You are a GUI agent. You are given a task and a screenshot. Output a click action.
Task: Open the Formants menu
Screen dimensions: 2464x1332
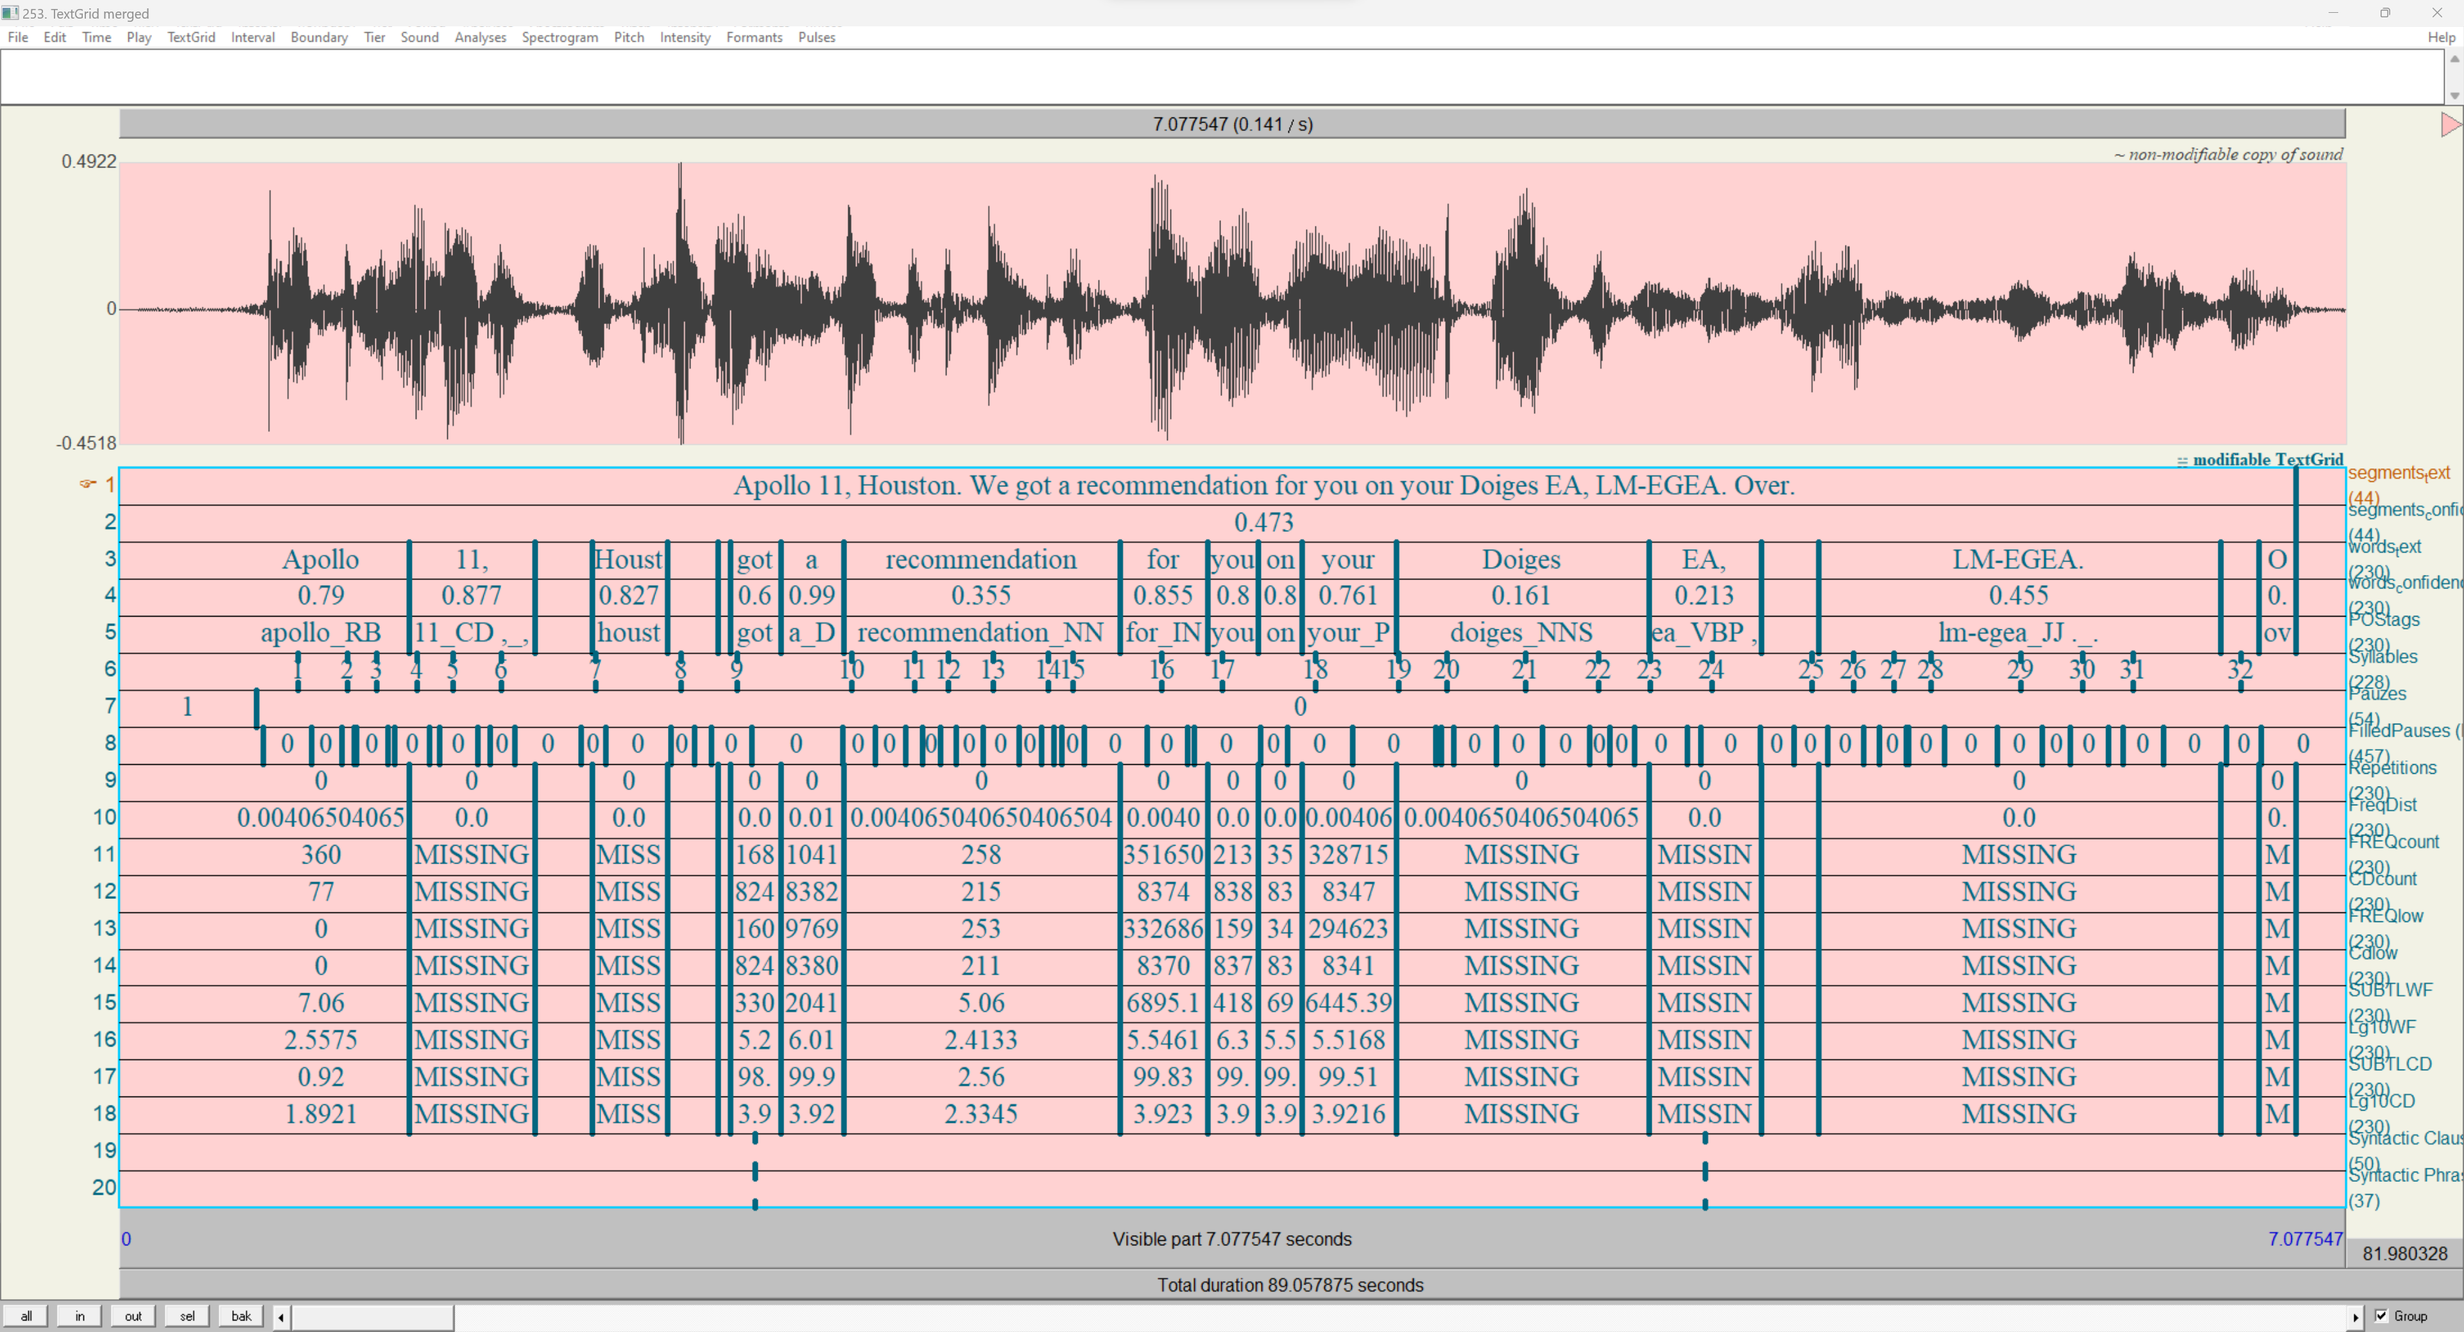click(754, 37)
